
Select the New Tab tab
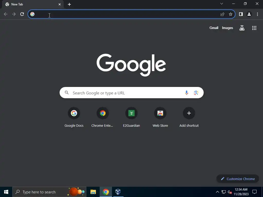click(x=33, y=4)
